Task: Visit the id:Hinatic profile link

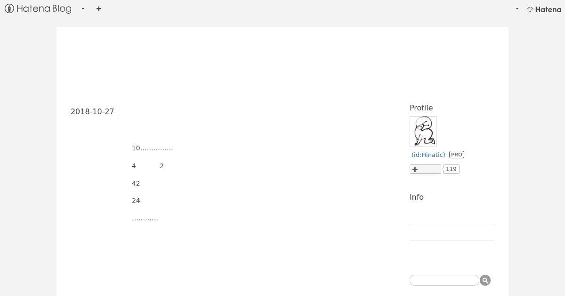Action: coord(428,155)
